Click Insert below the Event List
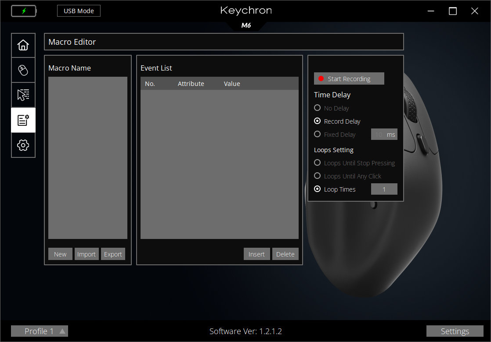The image size is (491, 342). coord(256,254)
